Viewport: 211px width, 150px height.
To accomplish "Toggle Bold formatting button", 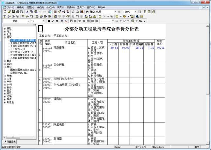I will pos(49,21).
